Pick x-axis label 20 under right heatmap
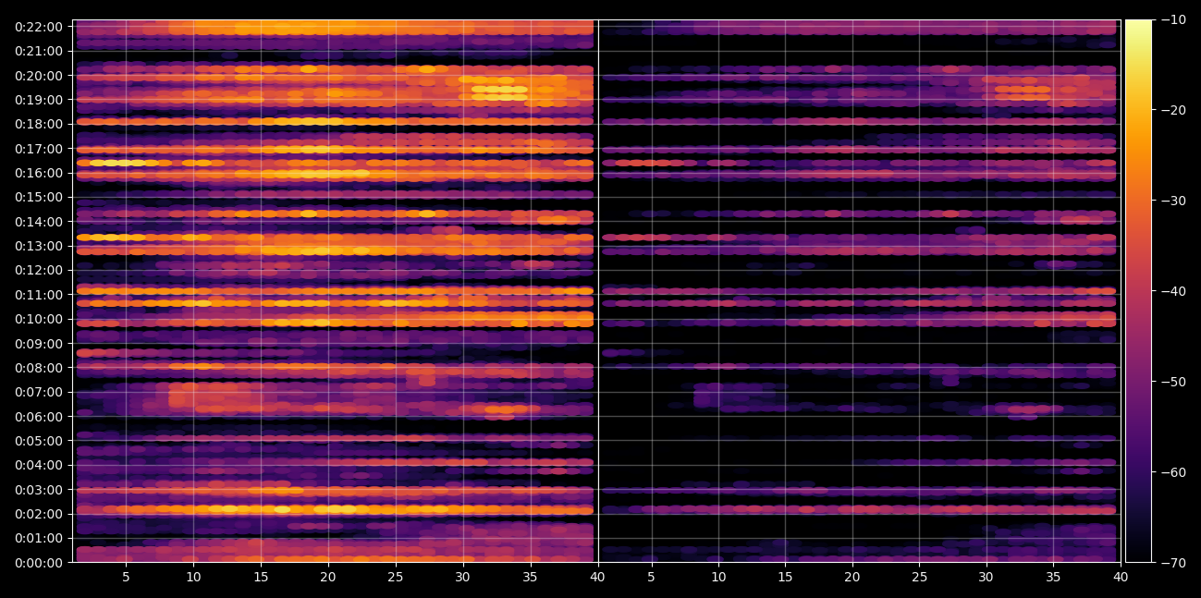 click(x=852, y=577)
